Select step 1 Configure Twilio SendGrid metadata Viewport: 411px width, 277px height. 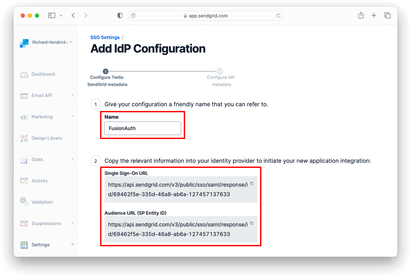[107, 78]
